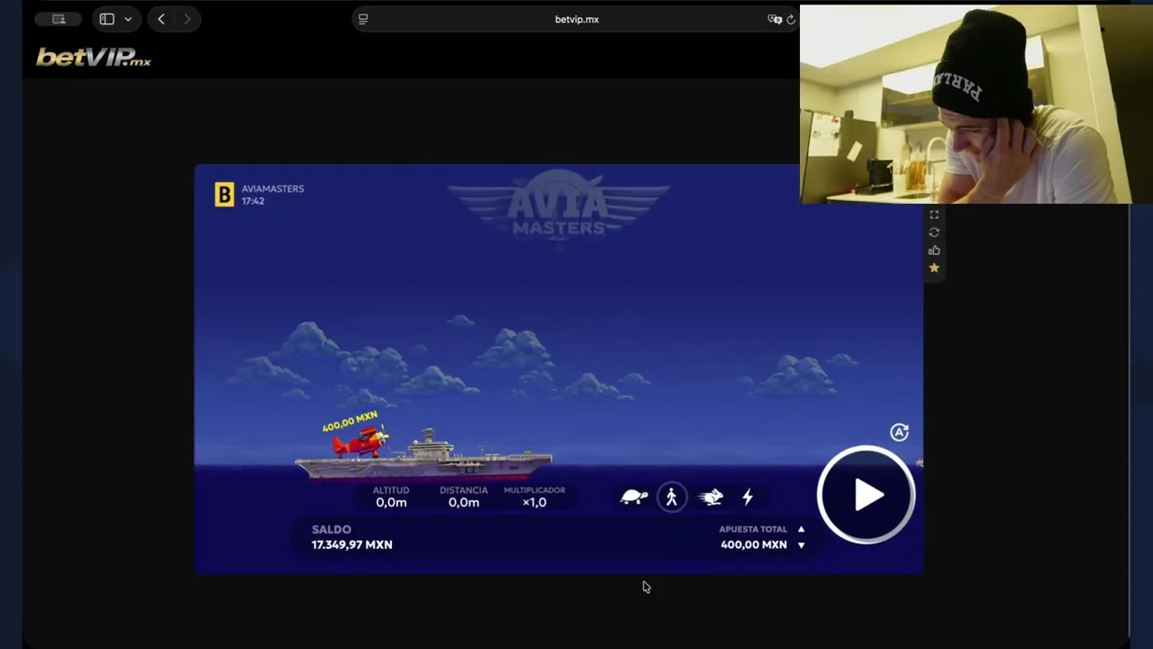Click the AVIAMASTERS game title

(273, 188)
